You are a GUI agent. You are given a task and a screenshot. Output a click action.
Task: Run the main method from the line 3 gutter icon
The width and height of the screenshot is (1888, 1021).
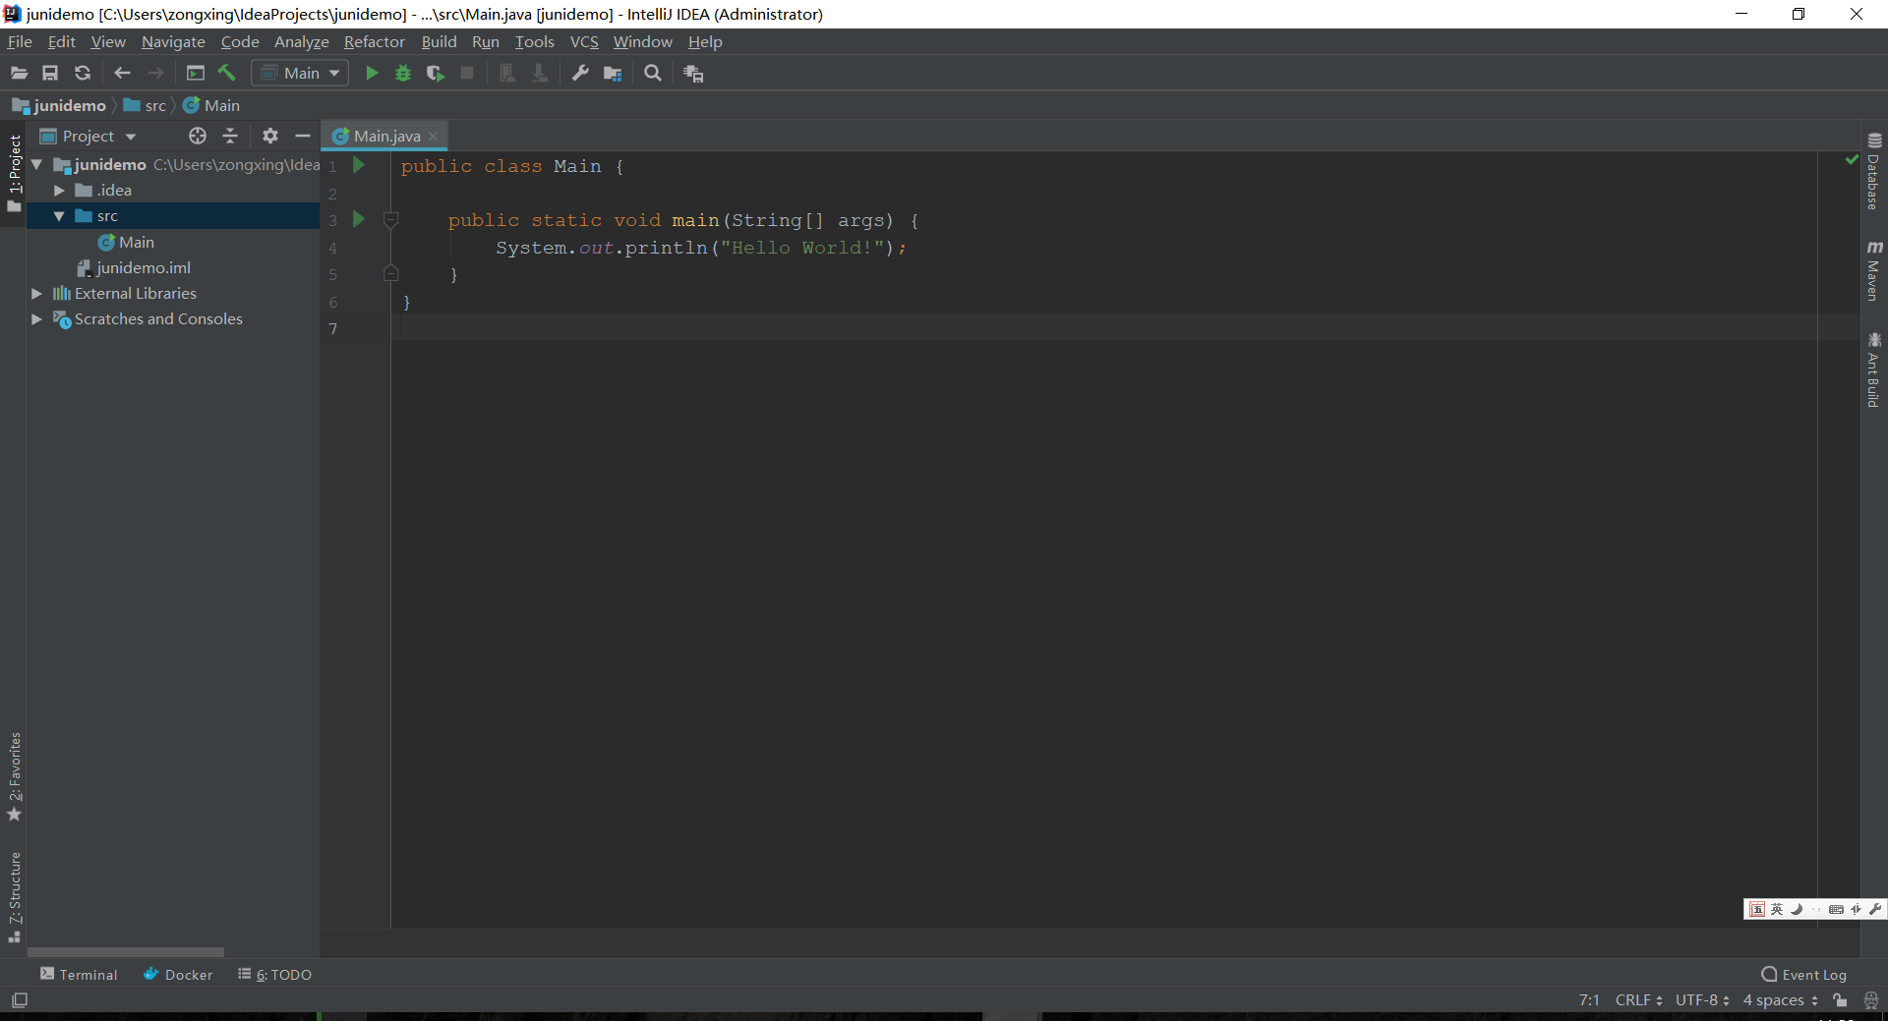tap(359, 219)
